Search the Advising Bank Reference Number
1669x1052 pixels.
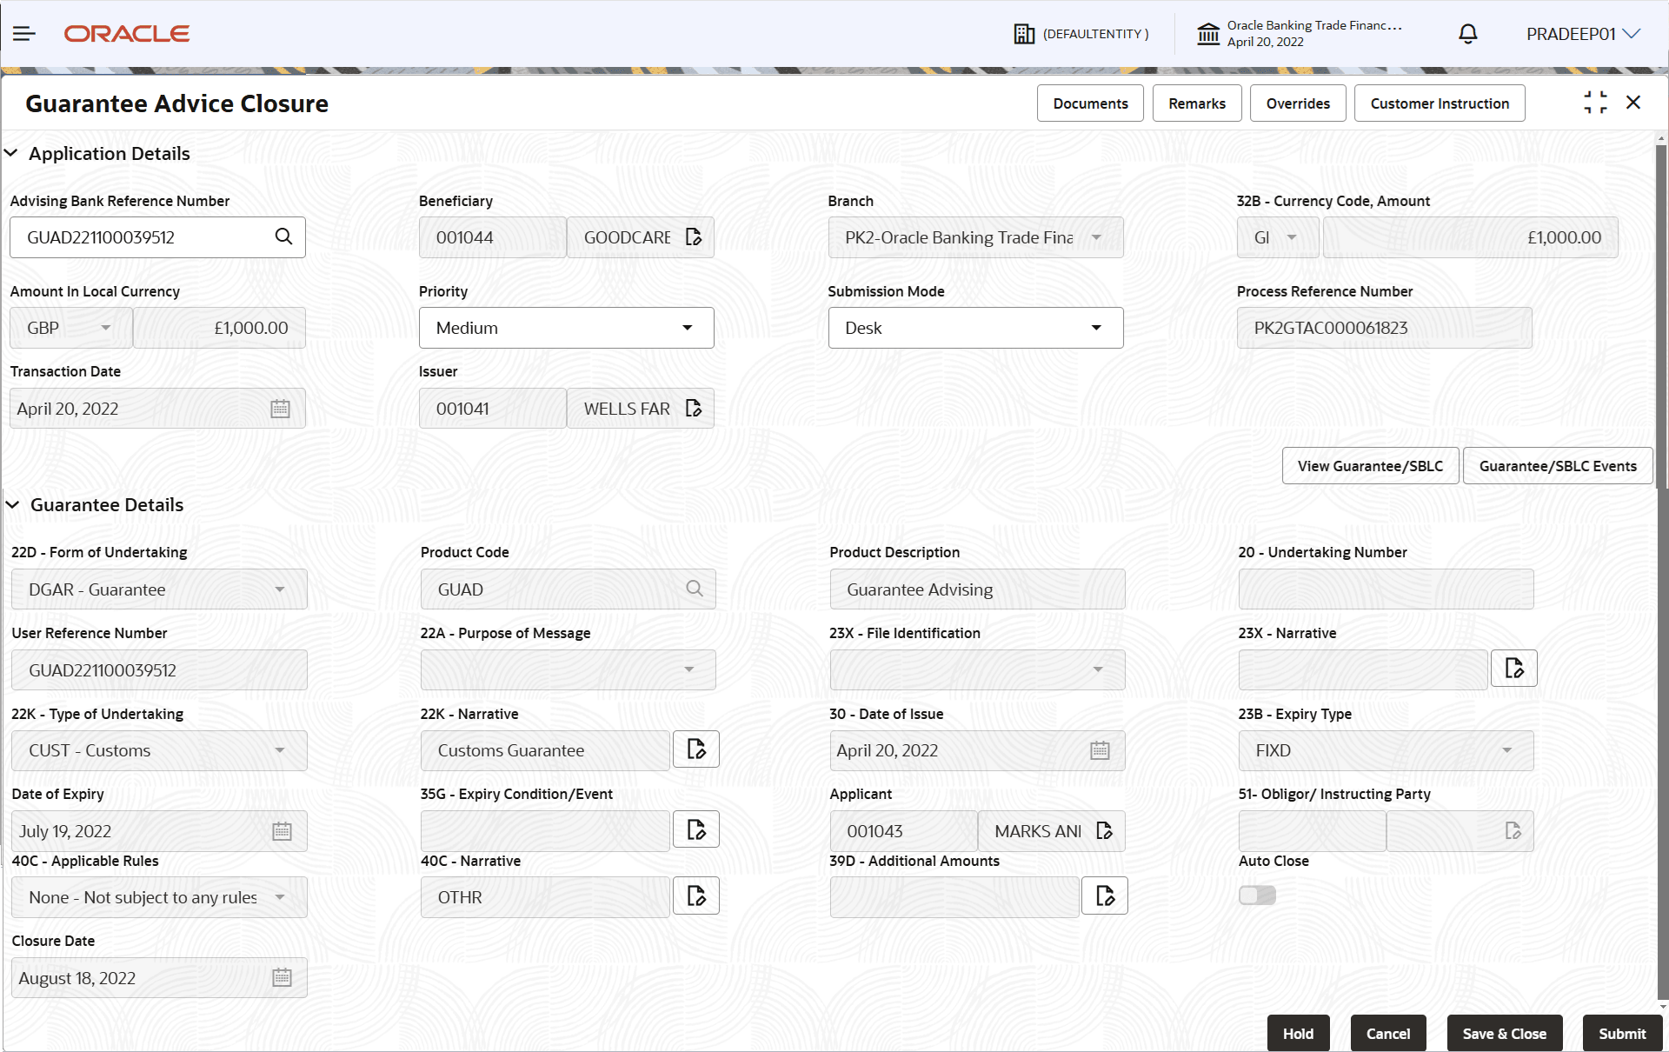(283, 236)
